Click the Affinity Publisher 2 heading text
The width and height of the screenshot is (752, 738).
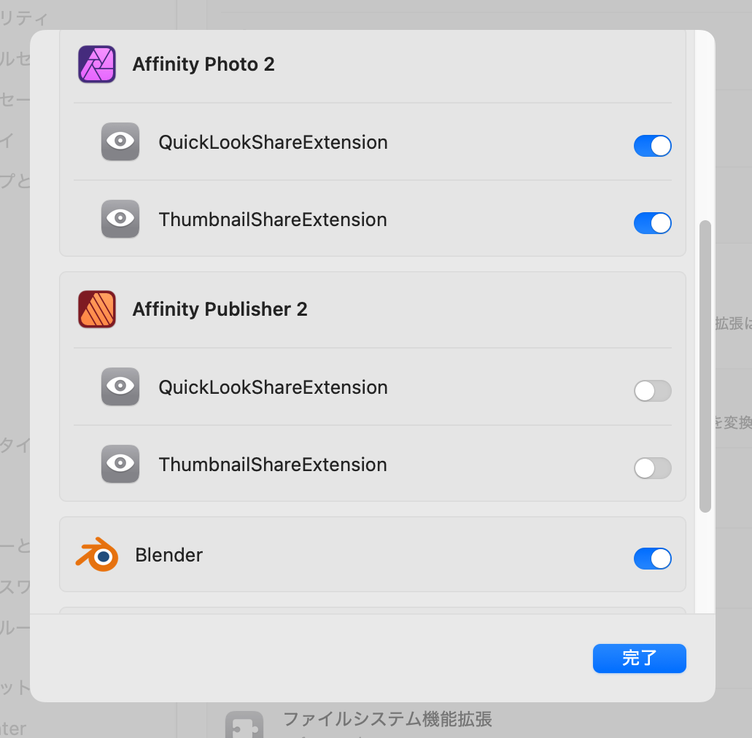[220, 309]
